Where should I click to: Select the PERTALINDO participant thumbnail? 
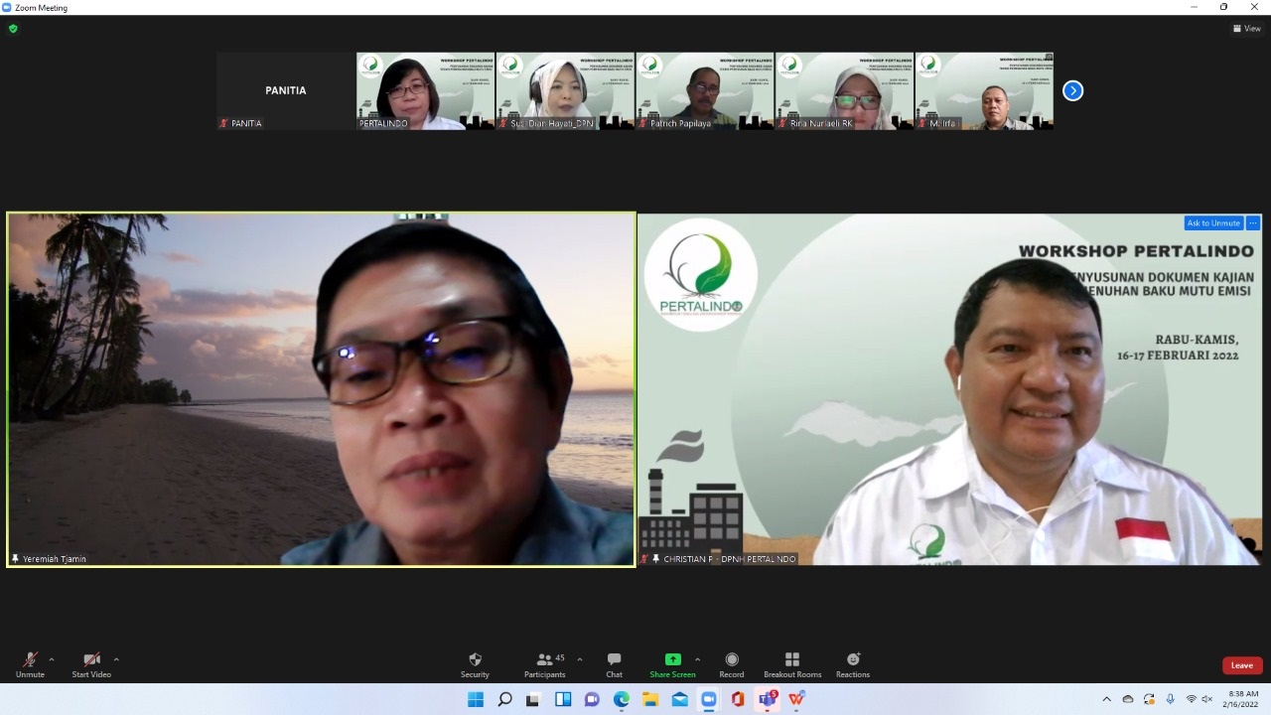[425, 91]
